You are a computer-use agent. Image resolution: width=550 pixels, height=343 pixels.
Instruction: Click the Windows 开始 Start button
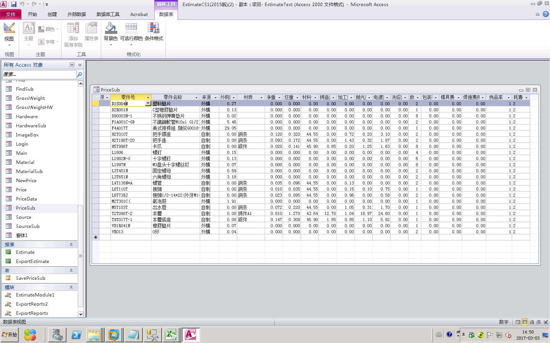10,335
